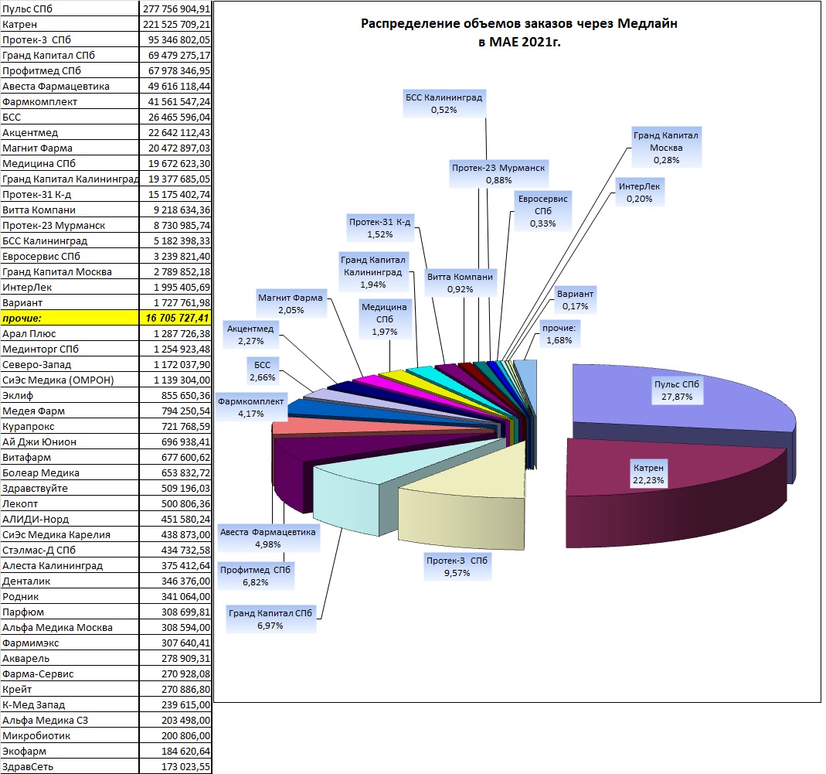Select the Курапрокс table cell
The height and width of the screenshot is (774, 826).
(x=70, y=426)
